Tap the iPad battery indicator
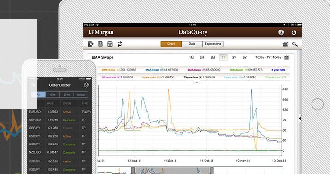 coord(299,24)
